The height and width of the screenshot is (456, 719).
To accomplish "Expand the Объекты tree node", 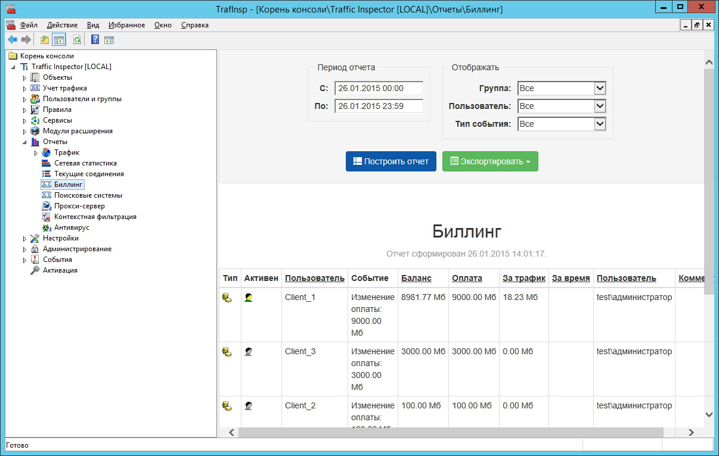I will pos(25,78).
